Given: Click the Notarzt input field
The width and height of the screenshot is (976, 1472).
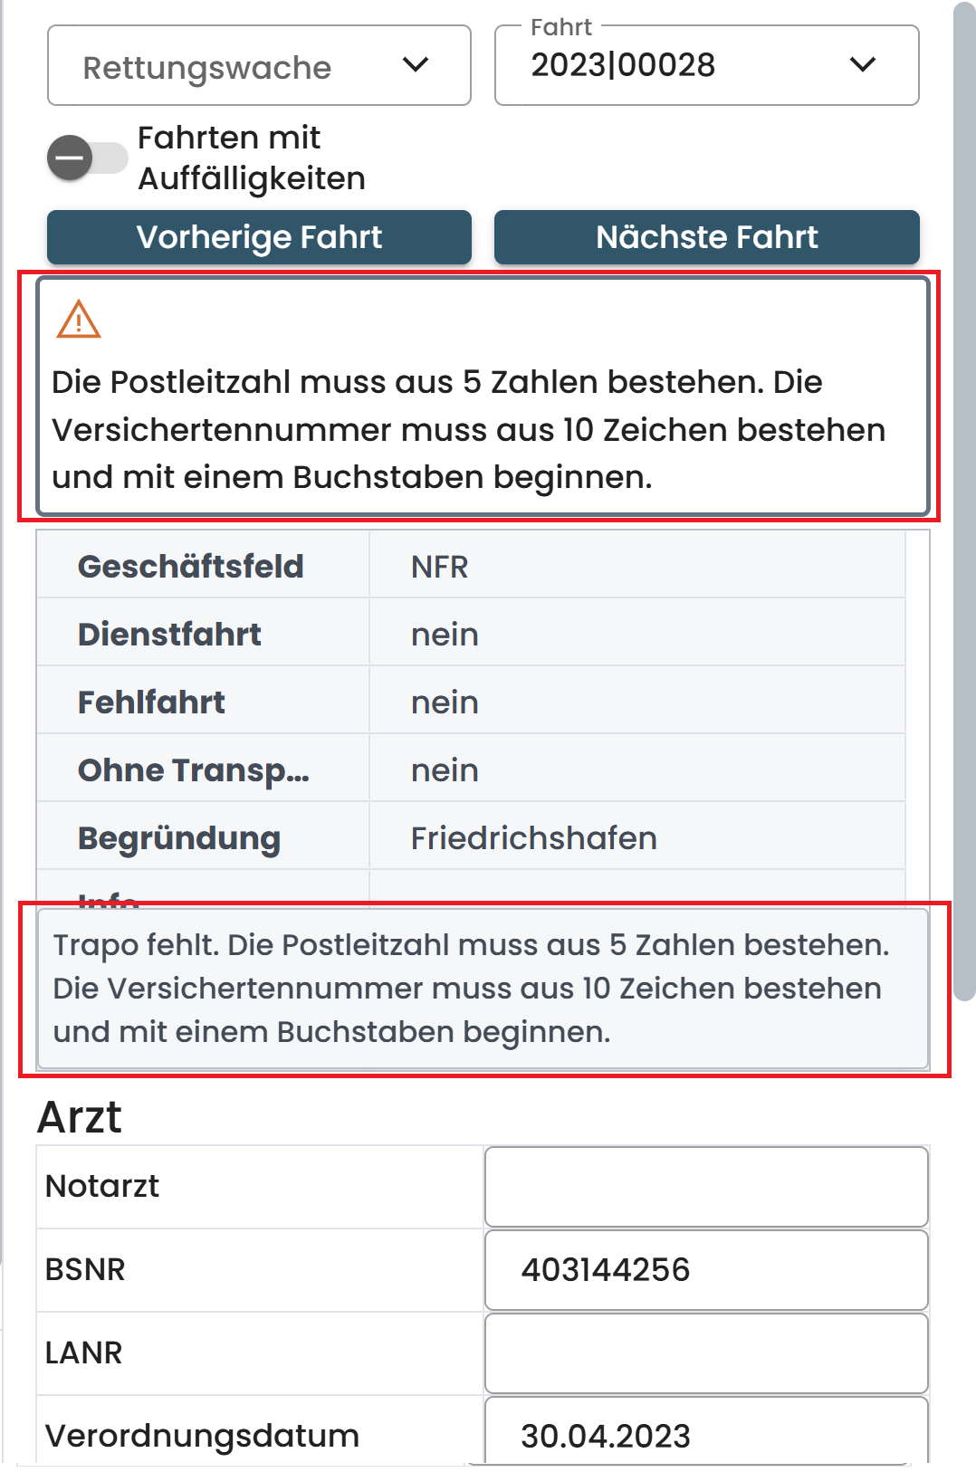Looking at the screenshot, I should [x=706, y=1186].
